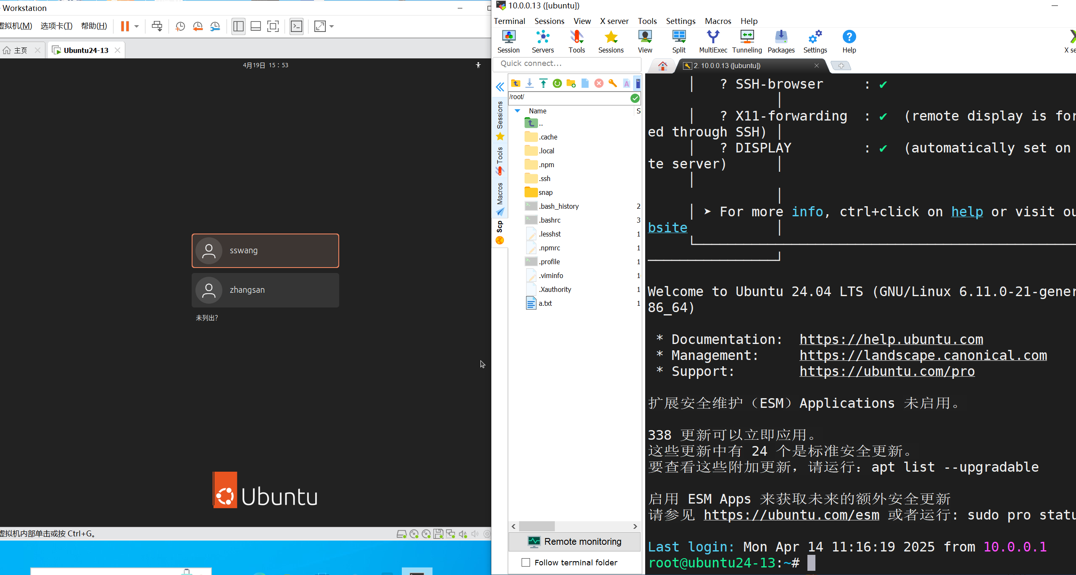Click the Tunneling toolbar icon

point(747,42)
